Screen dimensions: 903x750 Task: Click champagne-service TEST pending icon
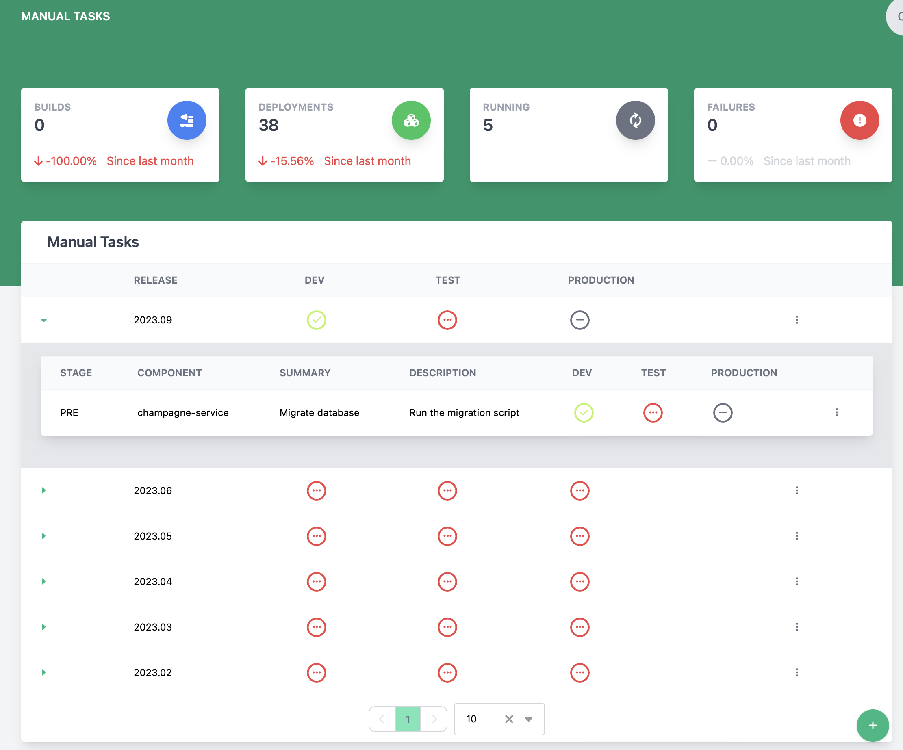click(653, 413)
